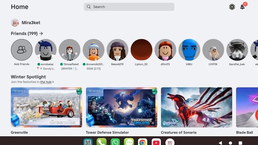258x145 pixels.
Task: Launch YouTube from taskbar
Action: coord(156,142)
